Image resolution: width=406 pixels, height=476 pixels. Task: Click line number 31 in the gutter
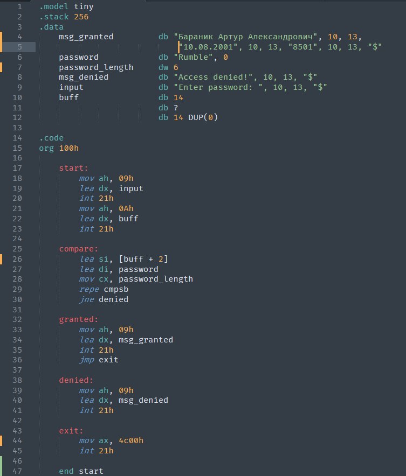17,310
